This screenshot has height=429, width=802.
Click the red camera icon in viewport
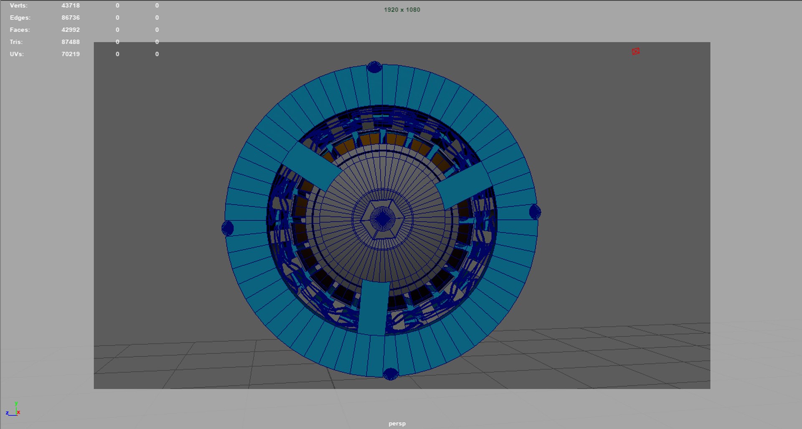click(x=635, y=51)
